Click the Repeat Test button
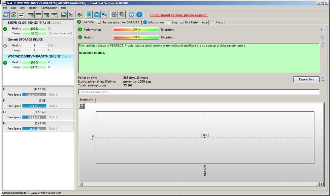This screenshot has height=196, width=330. pos(306,79)
